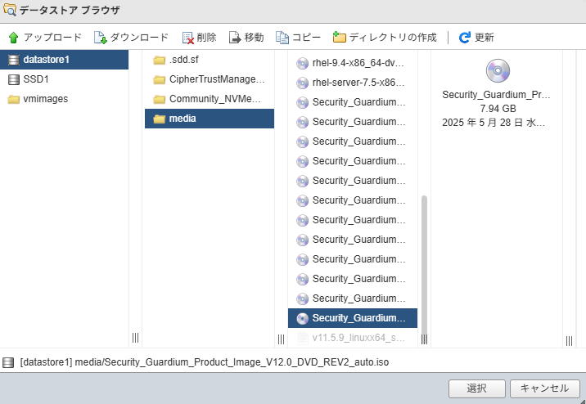Open the Community_NVMe… folder name

tap(215, 99)
